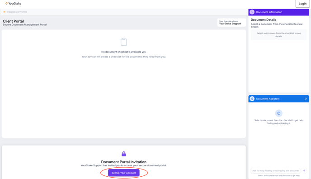
Task: Click 'No document checklist is available yet.' text
Action: click(x=124, y=52)
